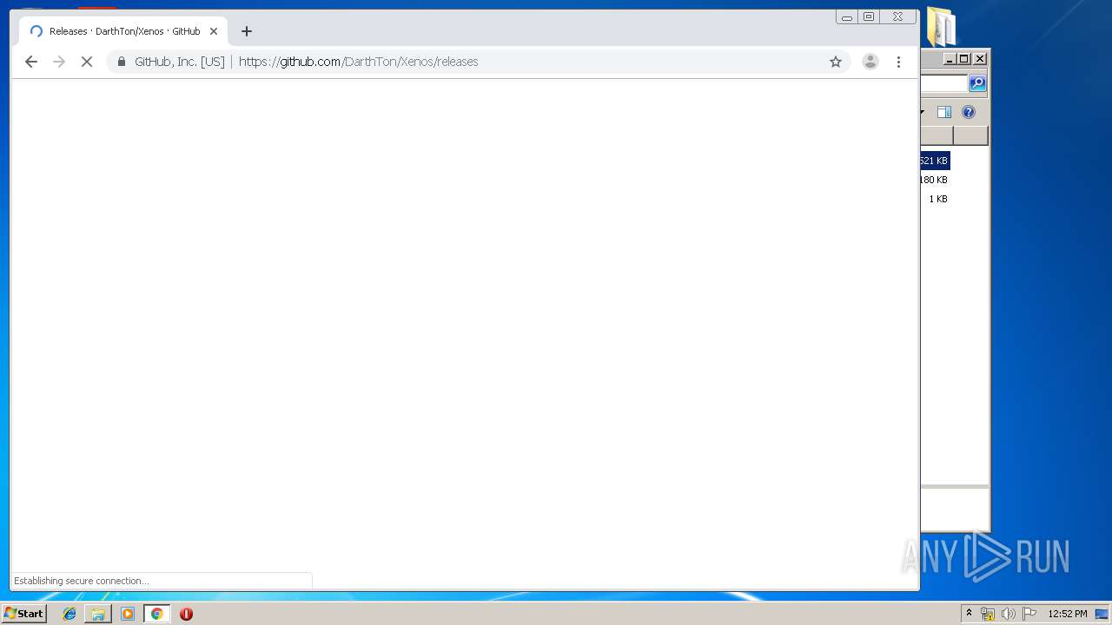Click the GitHub, Inc. [US] certificate label
Screen dimensions: 1112x625
click(x=180, y=62)
